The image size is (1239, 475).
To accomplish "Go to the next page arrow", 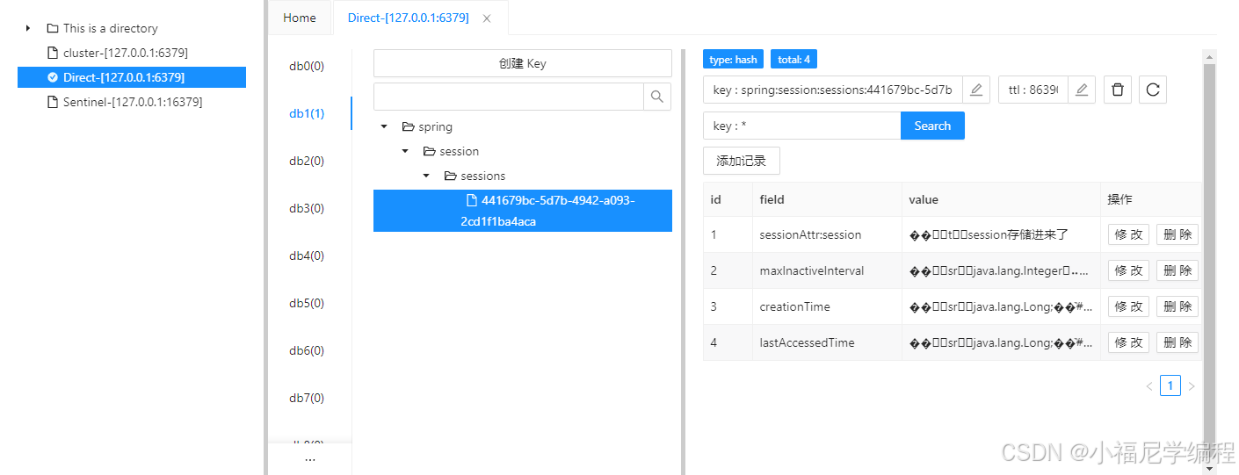I will click(1192, 386).
